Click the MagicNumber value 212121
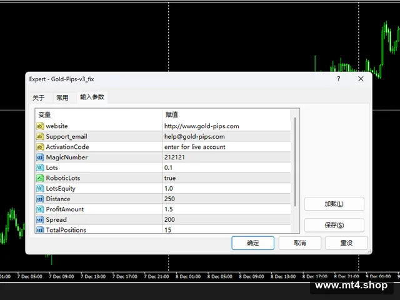Image resolution: width=400 pixels, height=300 pixels. (x=174, y=157)
